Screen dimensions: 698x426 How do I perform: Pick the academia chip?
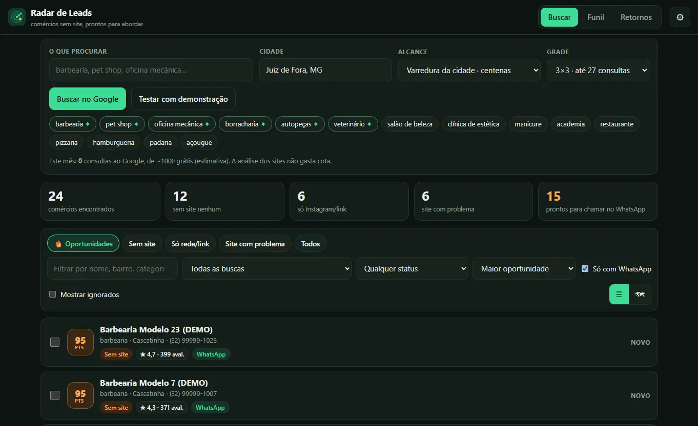point(571,124)
